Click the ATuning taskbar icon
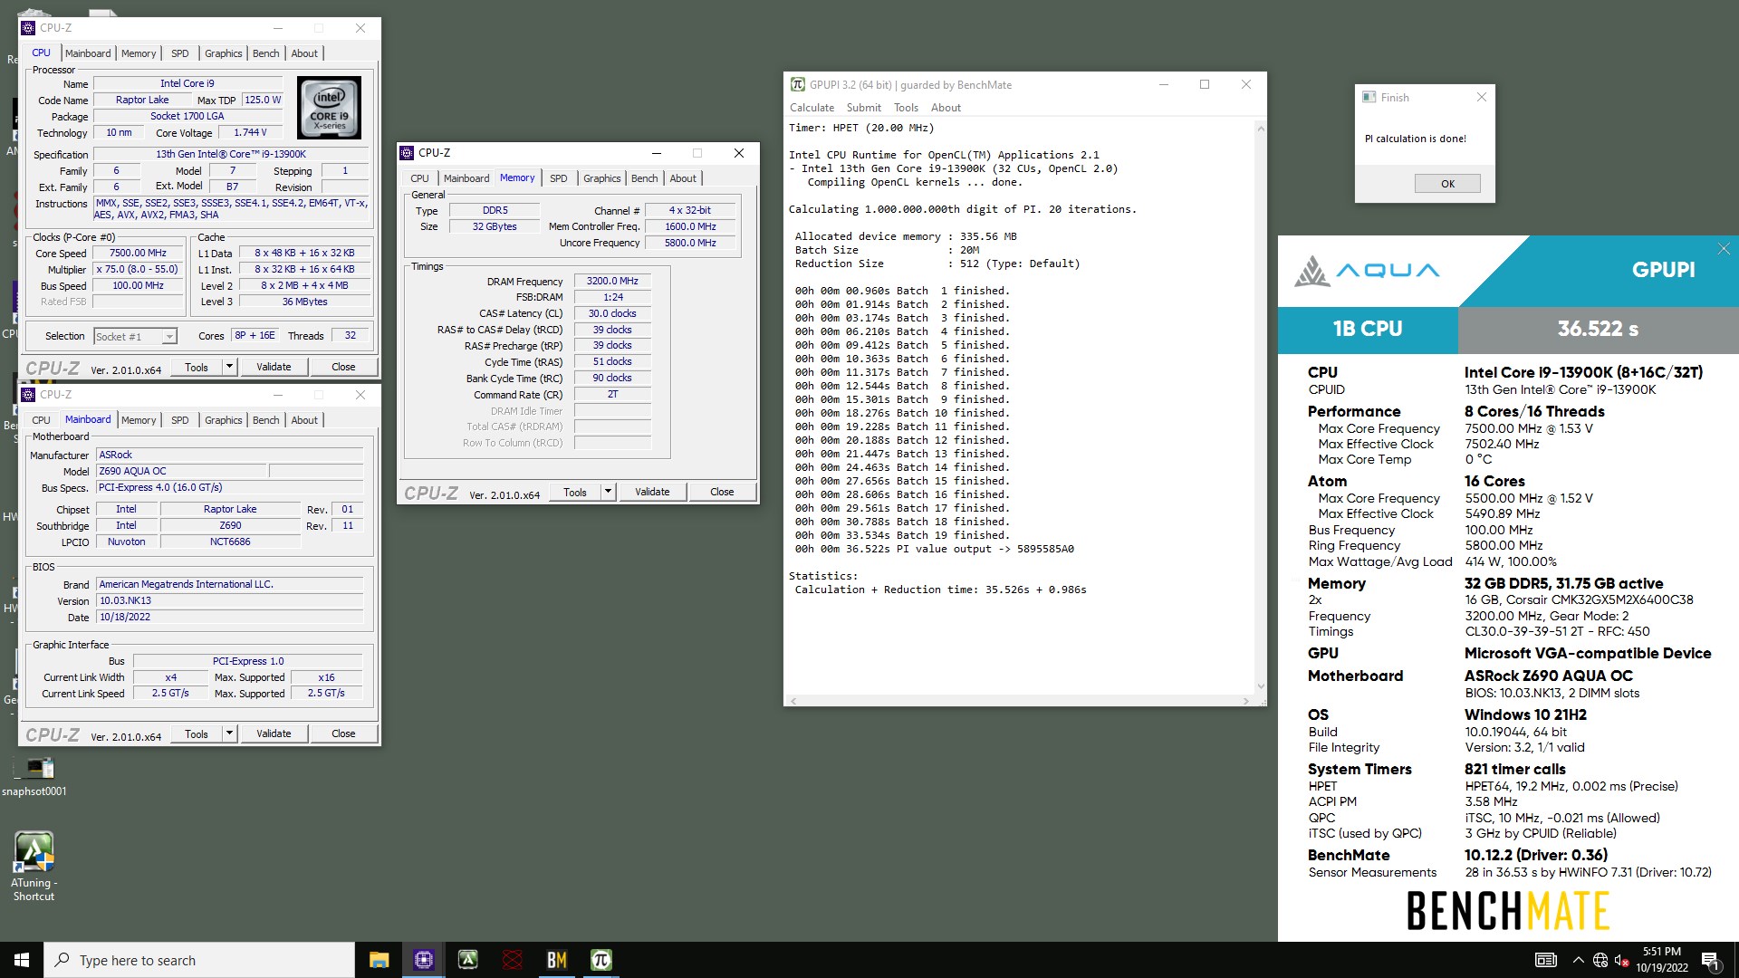Viewport: 1739px width, 978px height. point(467,960)
